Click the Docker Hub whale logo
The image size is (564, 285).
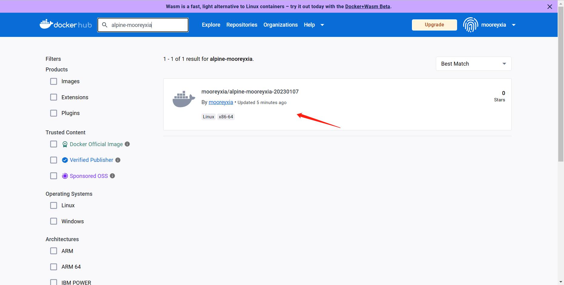click(x=65, y=25)
